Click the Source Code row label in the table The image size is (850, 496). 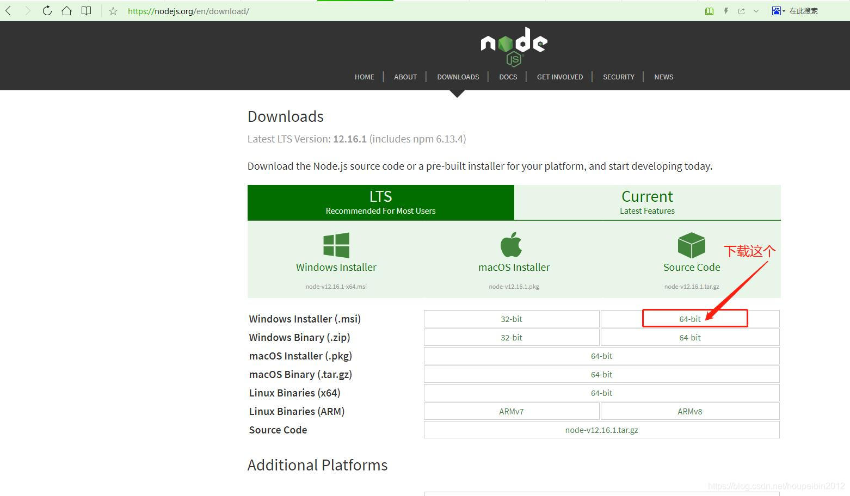pyautogui.click(x=278, y=430)
